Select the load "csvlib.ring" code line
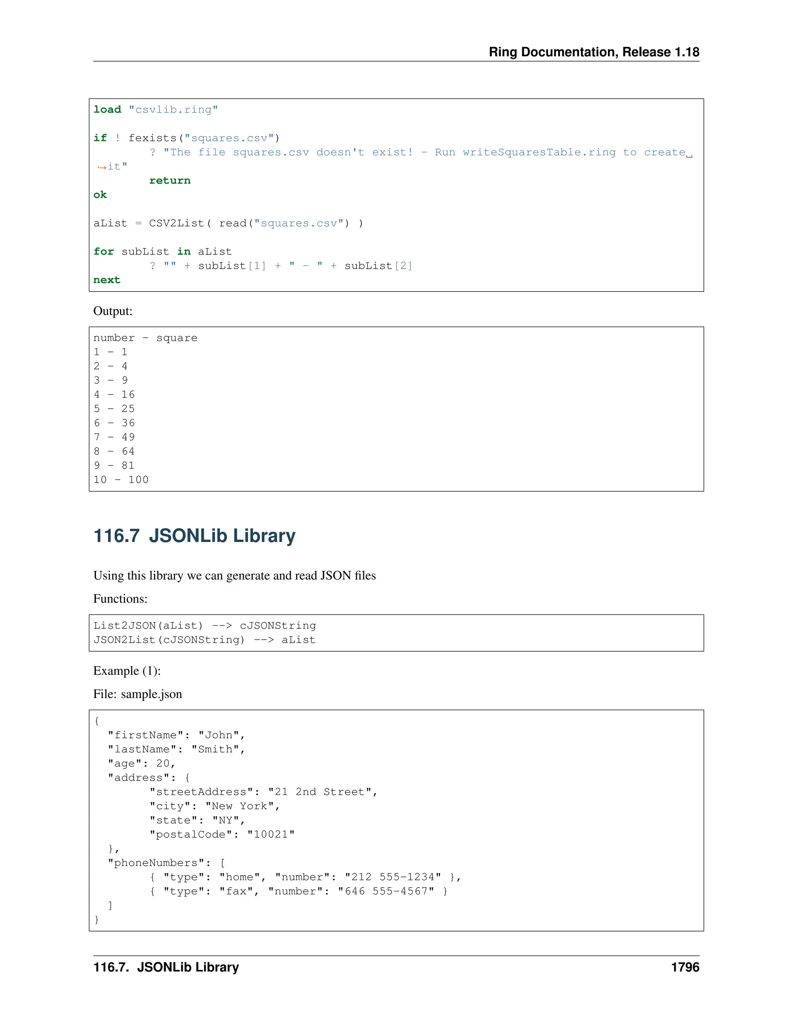The height and width of the screenshot is (1026, 793). coord(156,110)
